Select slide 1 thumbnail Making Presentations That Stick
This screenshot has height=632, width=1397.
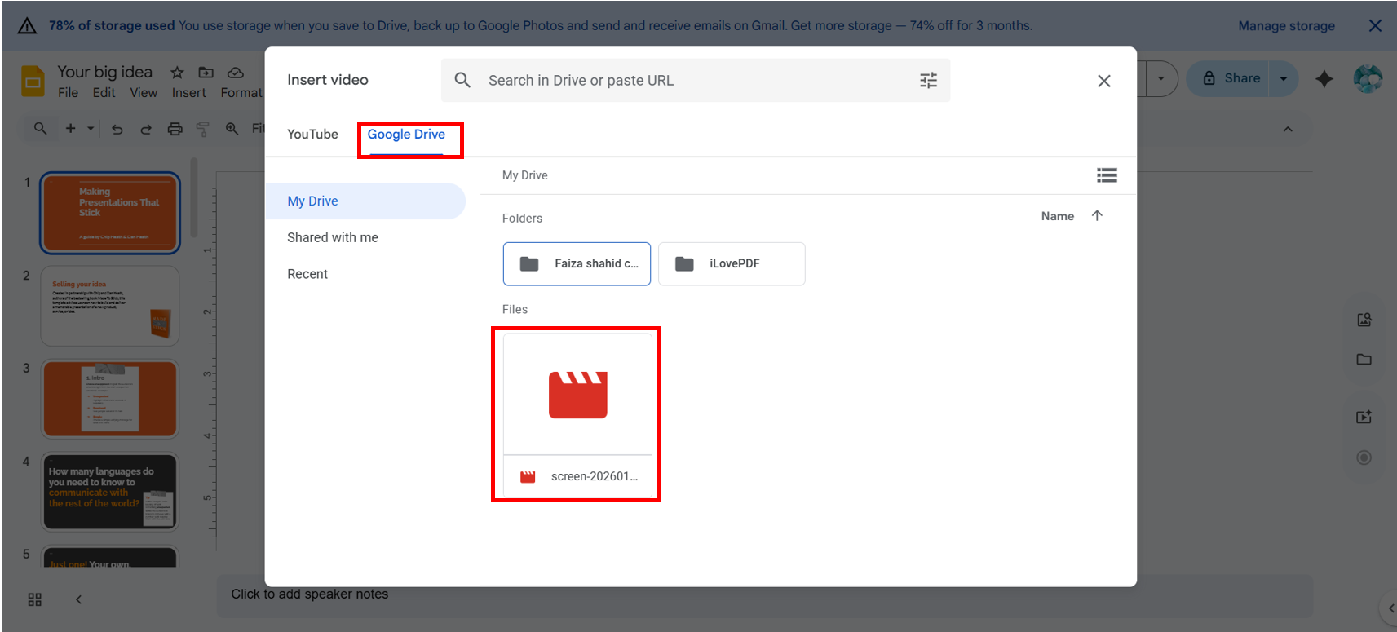pyautogui.click(x=110, y=213)
